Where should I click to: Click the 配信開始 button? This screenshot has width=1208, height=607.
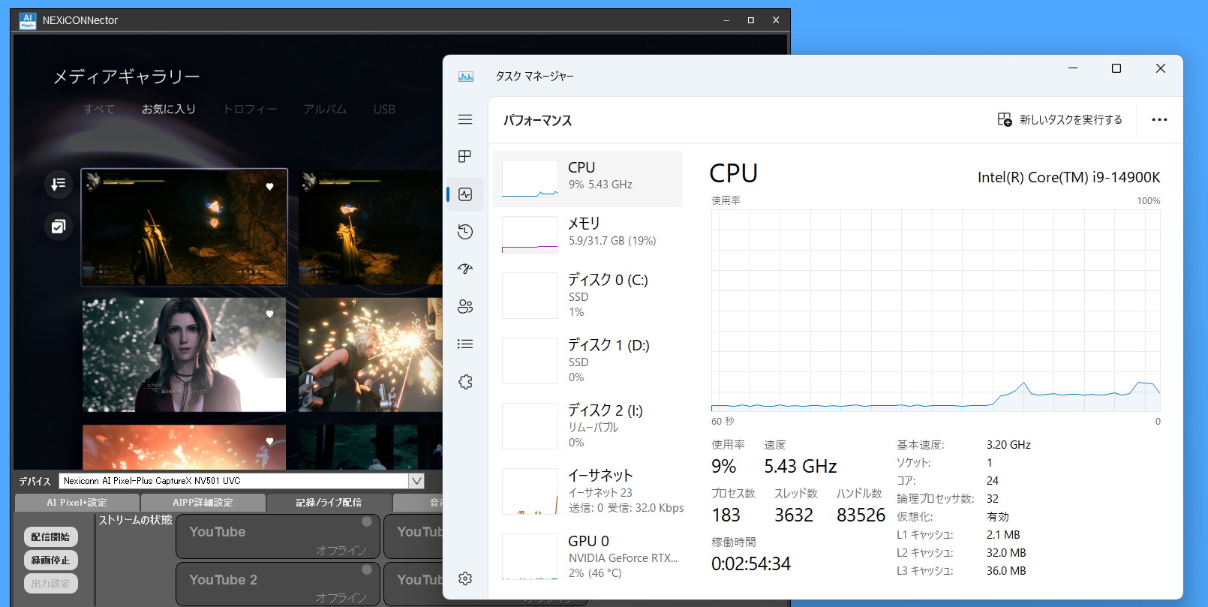click(50, 536)
